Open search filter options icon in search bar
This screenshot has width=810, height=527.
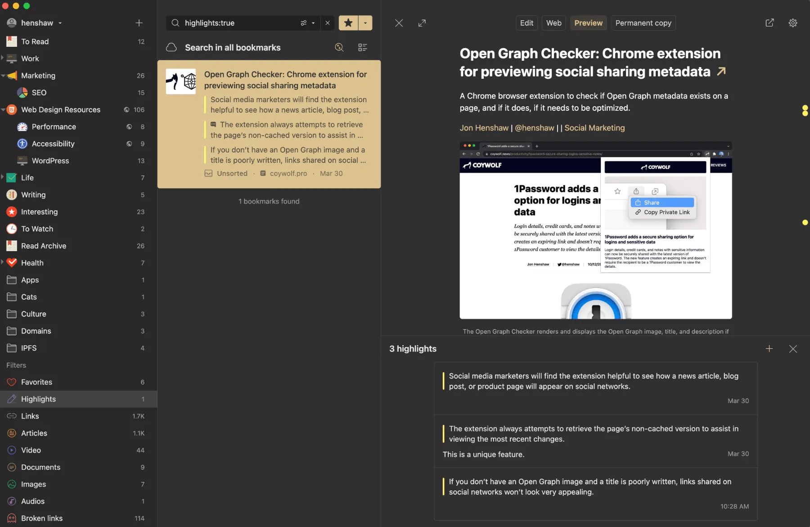304,23
